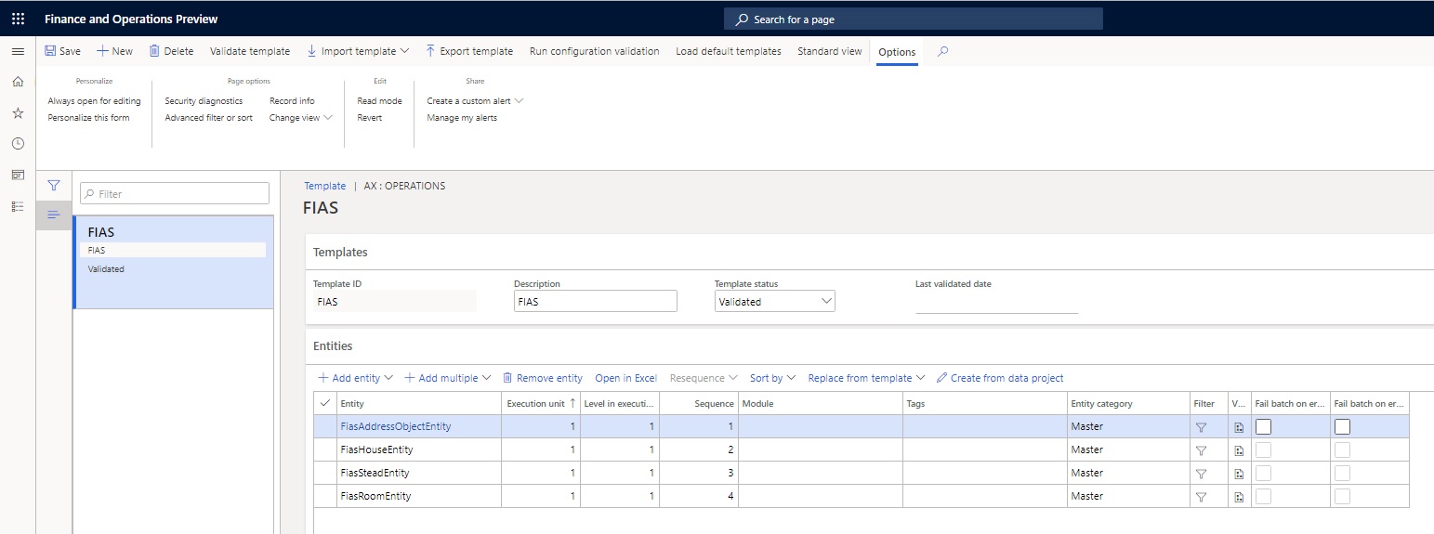Image resolution: width=1434 pixels, height=534 pixels.
Task: Load default templates
Action: click(729, 51)
